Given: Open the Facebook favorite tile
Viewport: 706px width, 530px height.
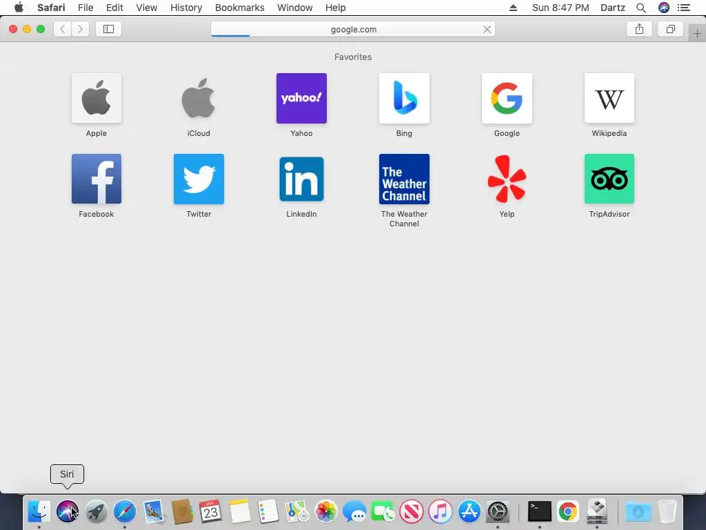Looking at the screenshot, I should 97,179.
